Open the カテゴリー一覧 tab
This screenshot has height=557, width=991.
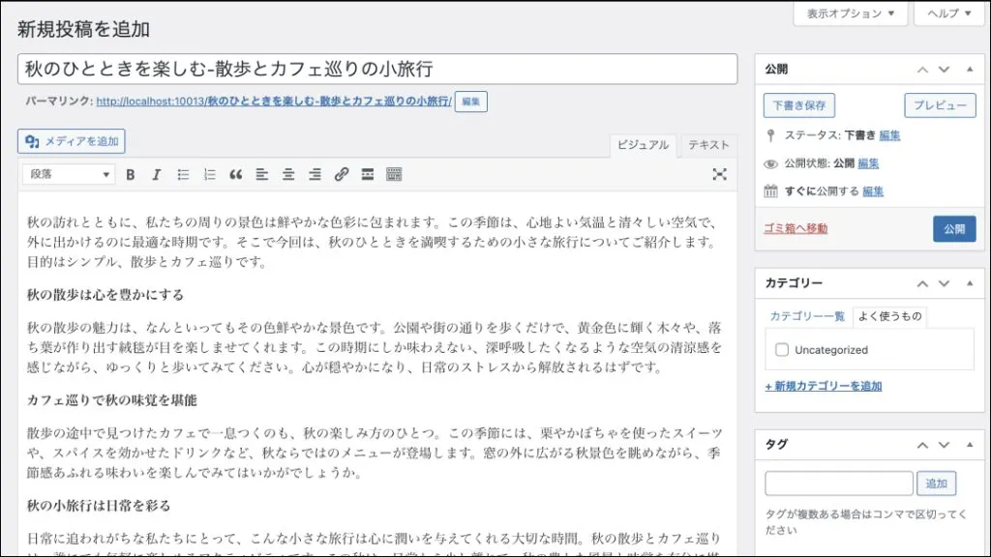(x=807, y=316)
